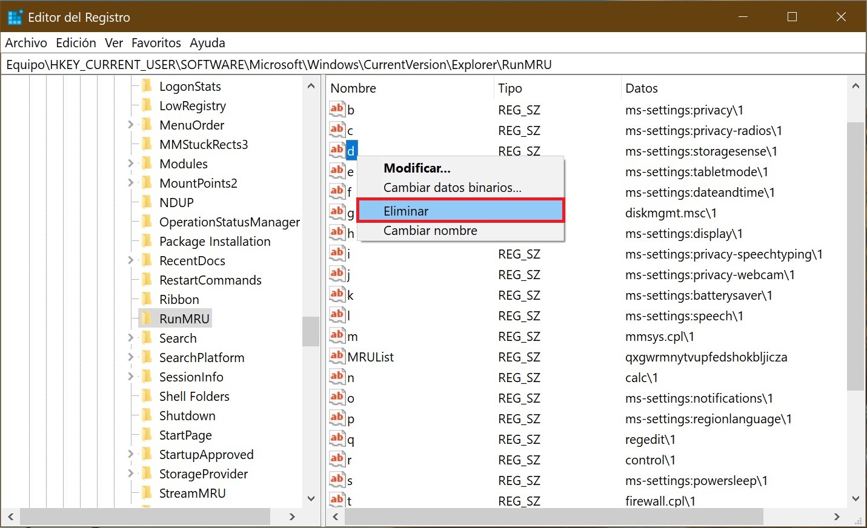Expand the MenuOrder key
The image size is (867, 528).
click(x=130, y=125)
